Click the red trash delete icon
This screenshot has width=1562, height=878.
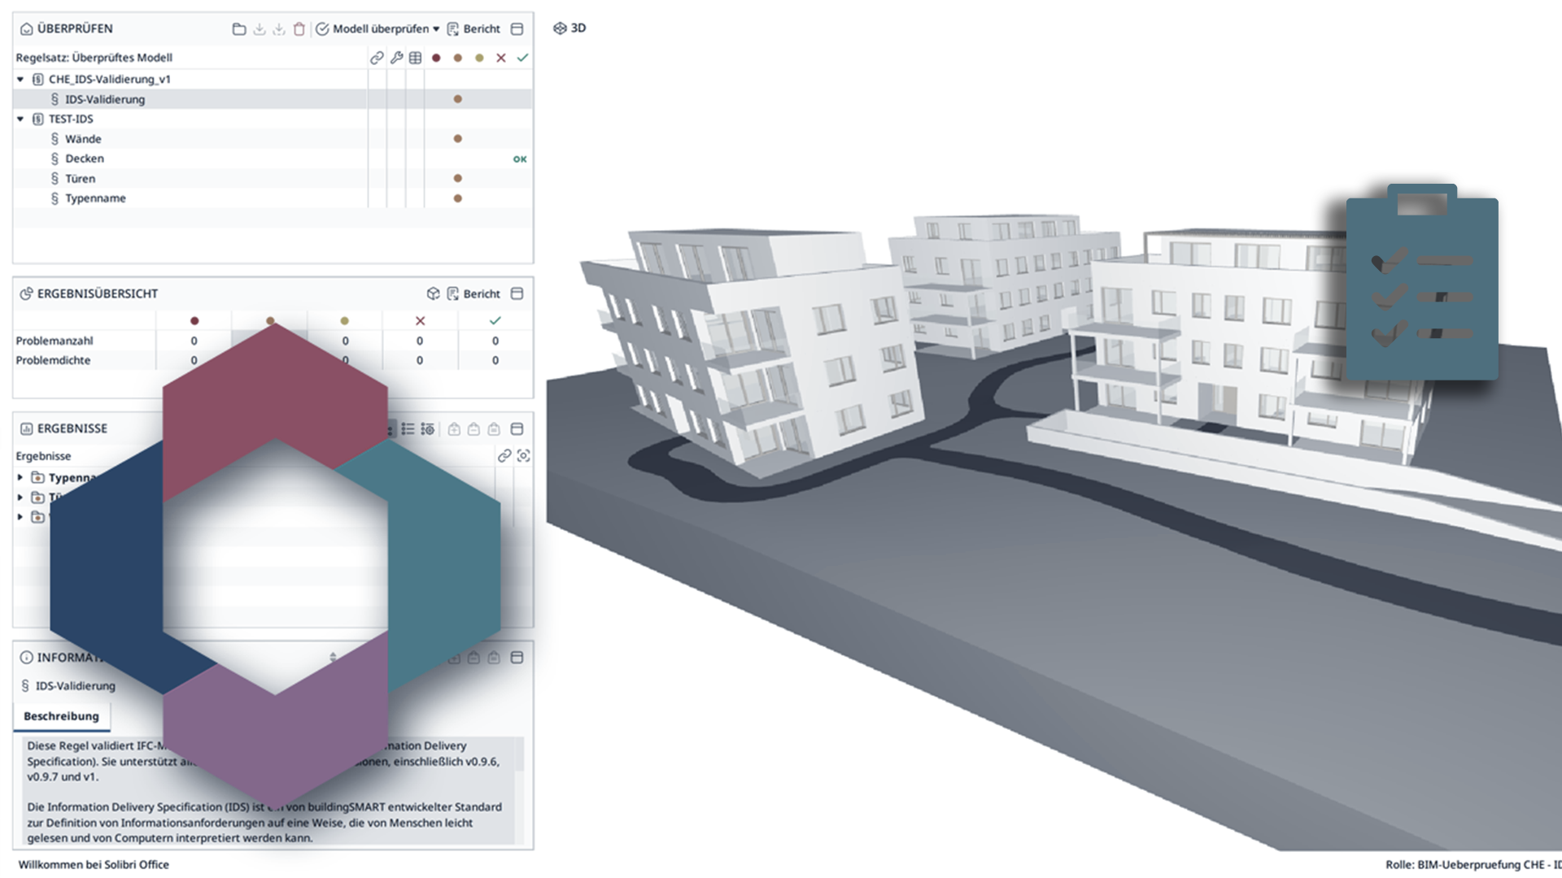pyautogui.click(x=299, y=29)
